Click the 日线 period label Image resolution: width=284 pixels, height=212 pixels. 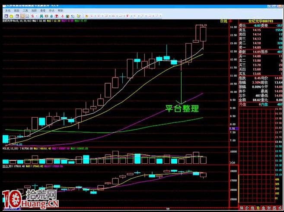[x=223, y=21]
